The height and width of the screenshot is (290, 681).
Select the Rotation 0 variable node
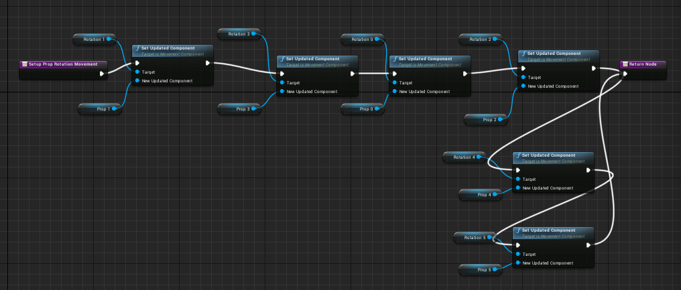click(x=362, y=40)
